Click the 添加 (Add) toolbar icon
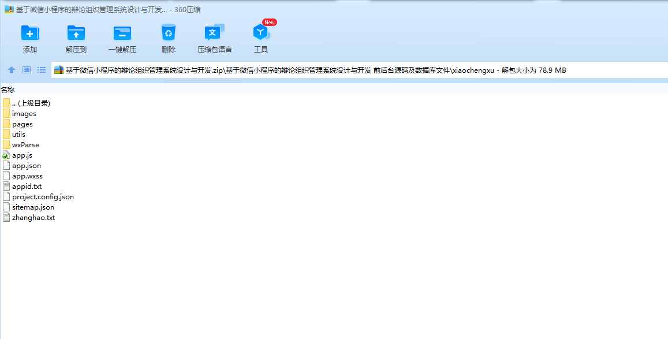Image resolution: width=668 pixels, height=339 pixels. 30,33
